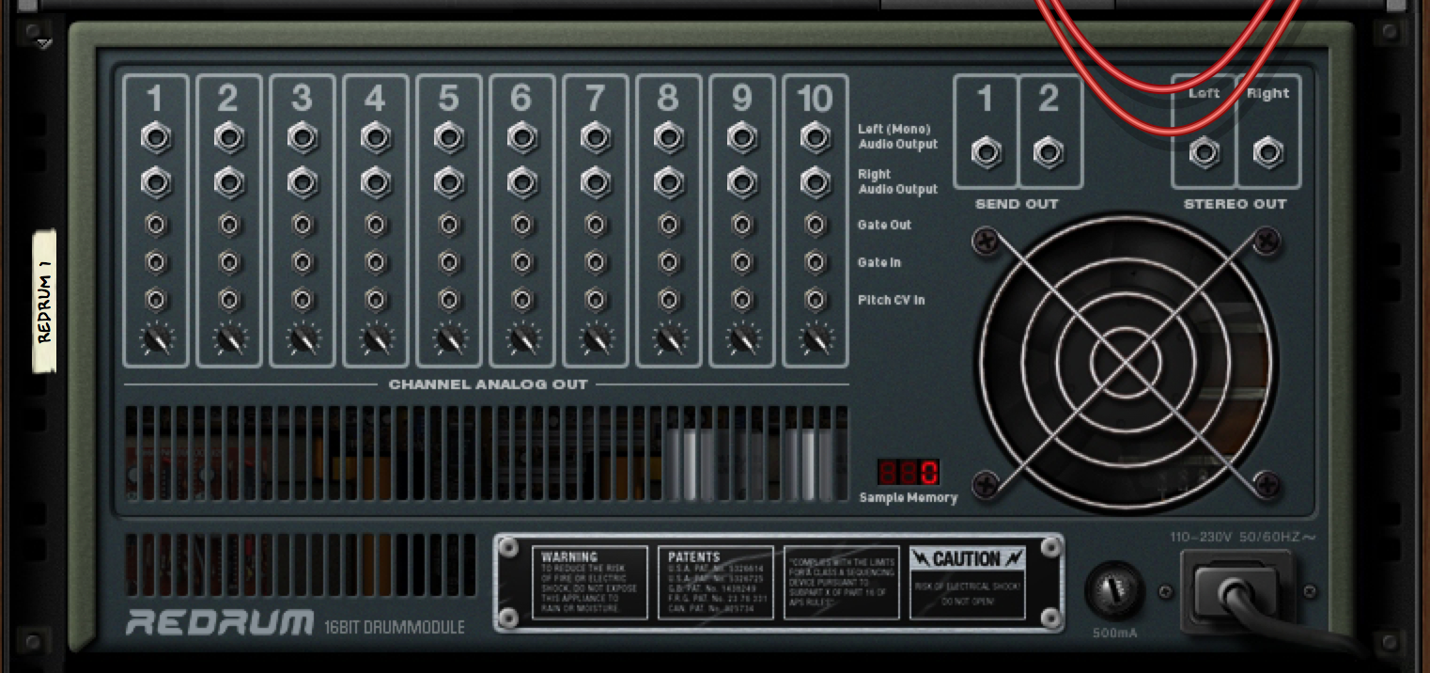
Task: Click channel 1 Right audio output jack
Action: point(156,181)
